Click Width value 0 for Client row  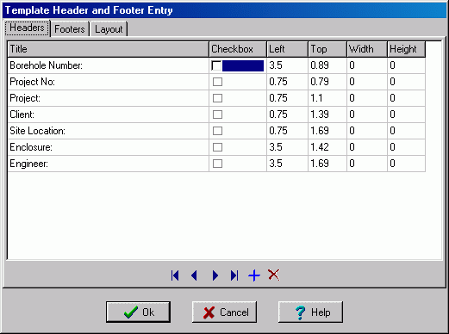(367, 114)
